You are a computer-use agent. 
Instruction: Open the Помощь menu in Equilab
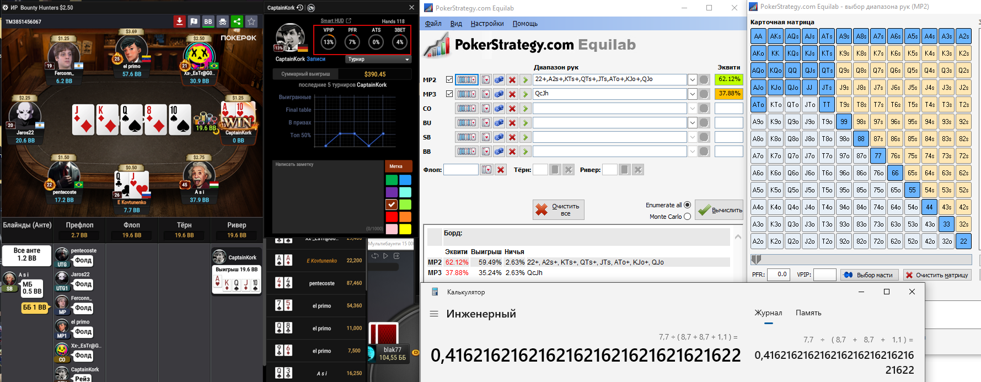[525, 24]
